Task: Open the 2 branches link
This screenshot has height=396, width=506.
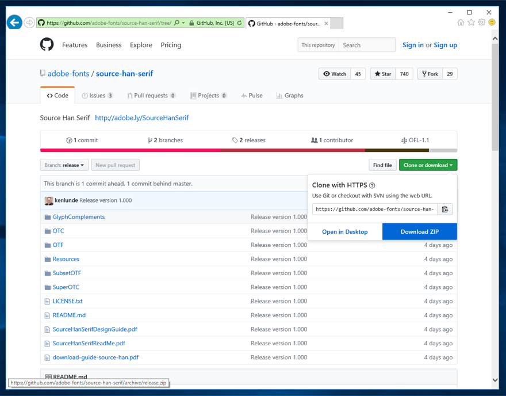Action: pyautogui.click(x=165, y=140)
